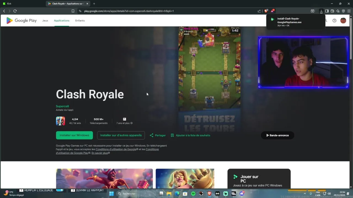Screen dimensions: 353x198
Task: Open the Google account avatar
Action: 343,21
